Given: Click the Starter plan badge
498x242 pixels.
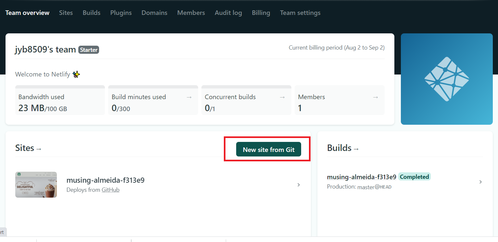Looking at the screenshot, I should click(89, 50).
